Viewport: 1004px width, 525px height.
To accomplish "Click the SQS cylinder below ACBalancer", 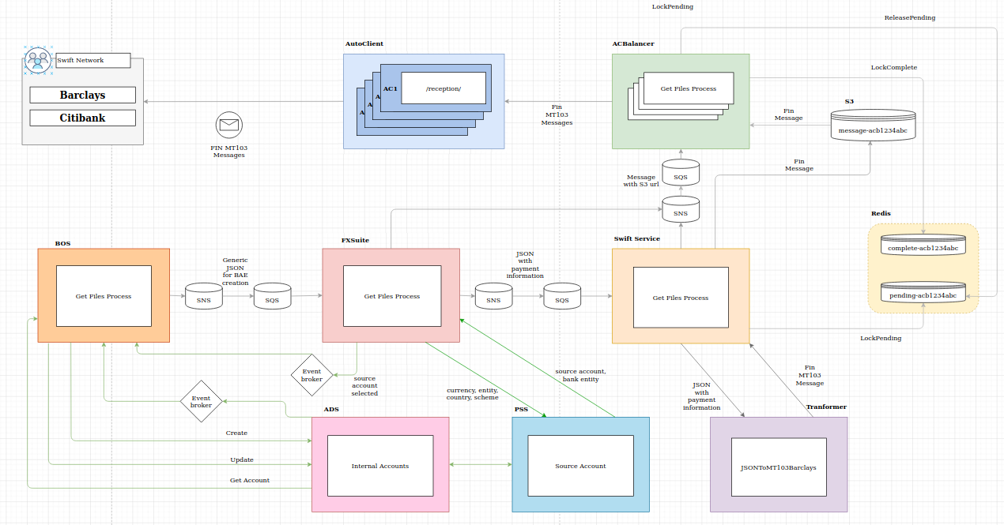I will (681, 171).
